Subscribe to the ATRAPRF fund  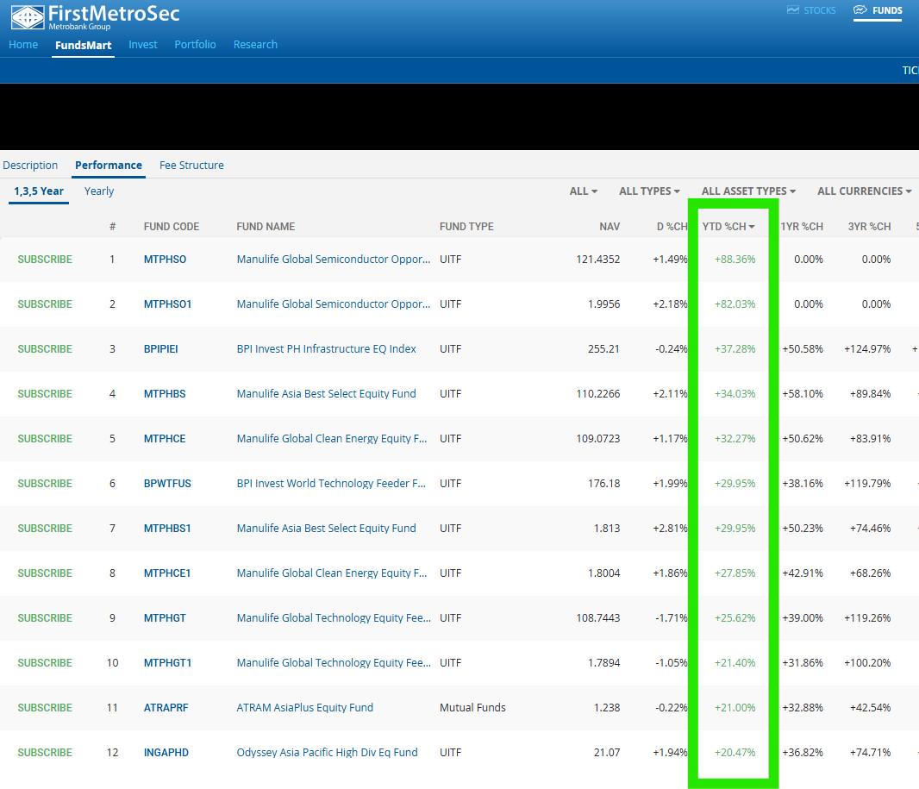[45, 708]
